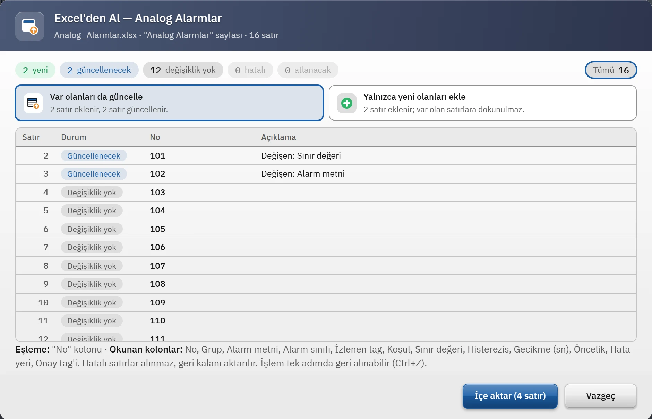
Task: Click row number 10 in Satır column
Action: pos(43,302)
